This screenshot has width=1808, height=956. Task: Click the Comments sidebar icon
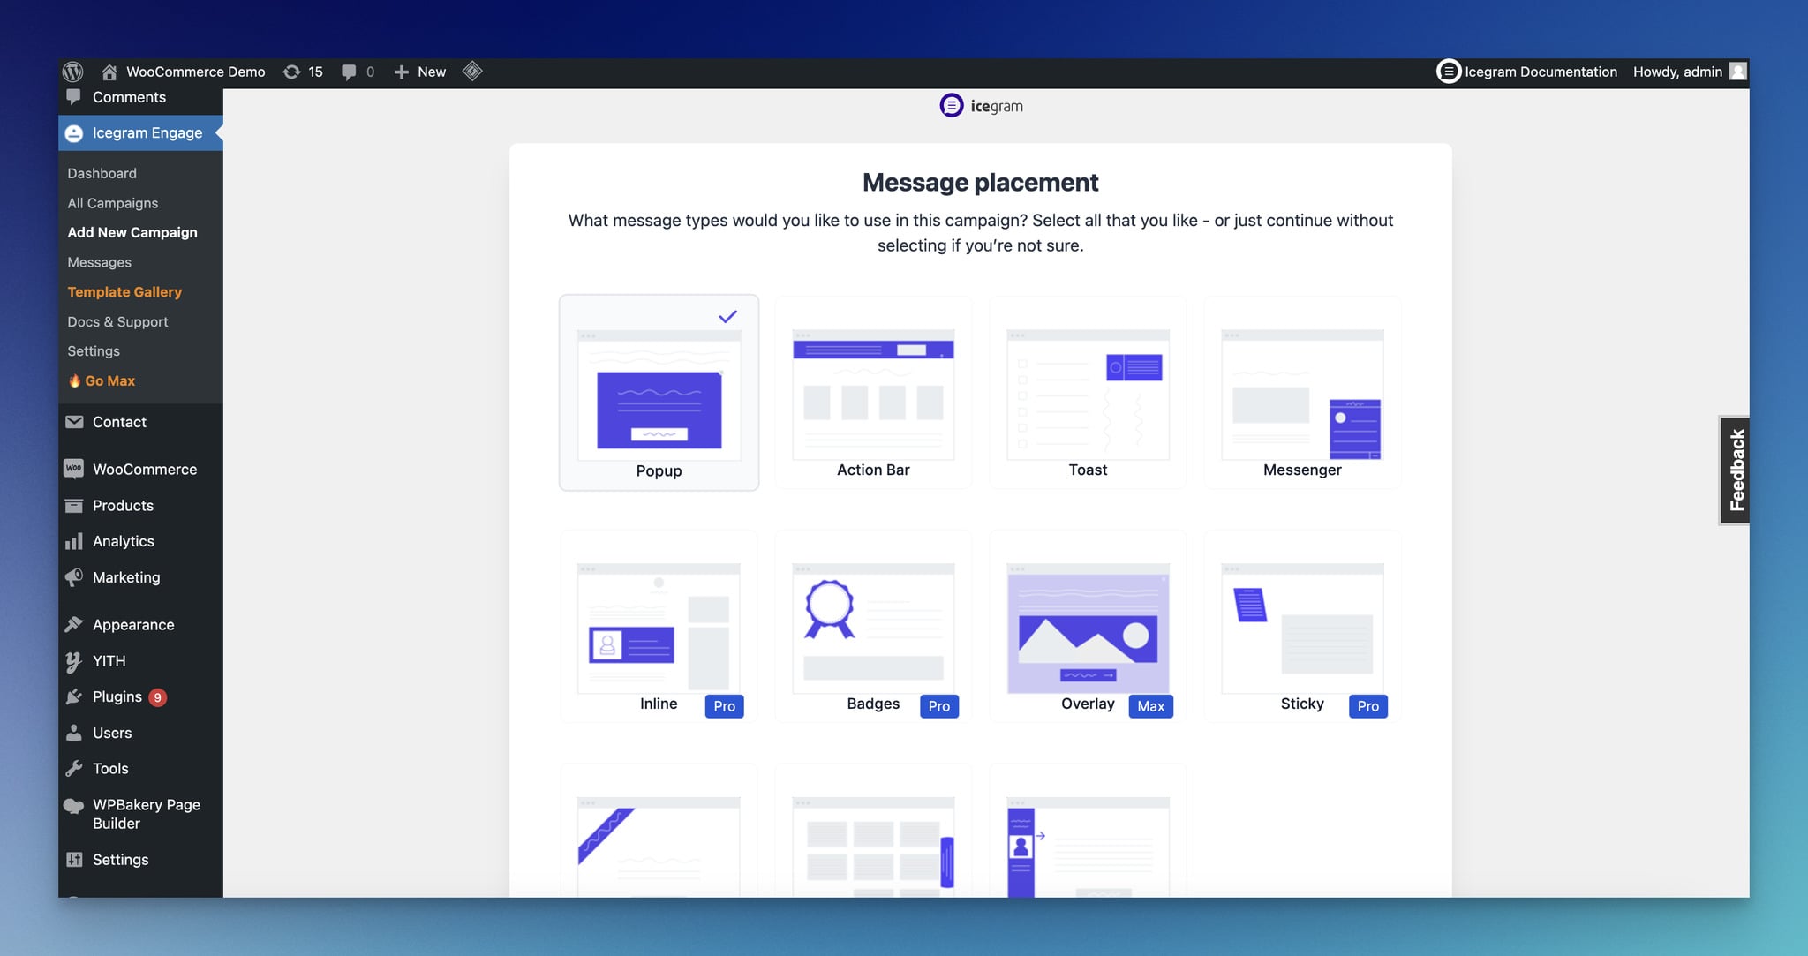tap(74, 97)
